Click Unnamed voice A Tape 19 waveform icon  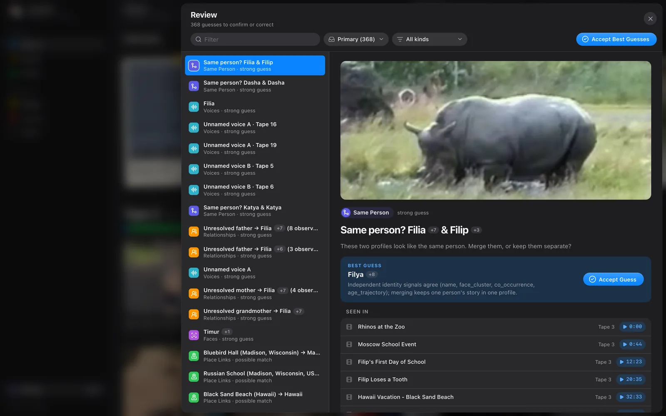click(x=194, y=149)
